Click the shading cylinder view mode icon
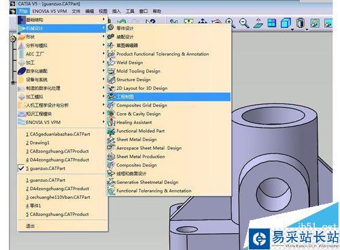Viewport: 340px width, 250px height. click(x=301, y=23)
